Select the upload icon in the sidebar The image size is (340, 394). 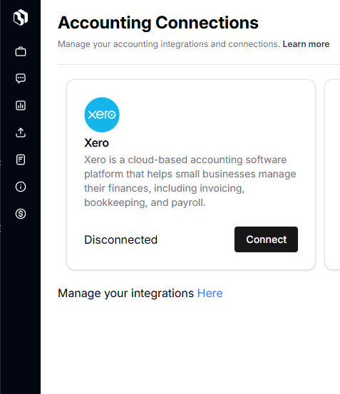click(21, 133)
